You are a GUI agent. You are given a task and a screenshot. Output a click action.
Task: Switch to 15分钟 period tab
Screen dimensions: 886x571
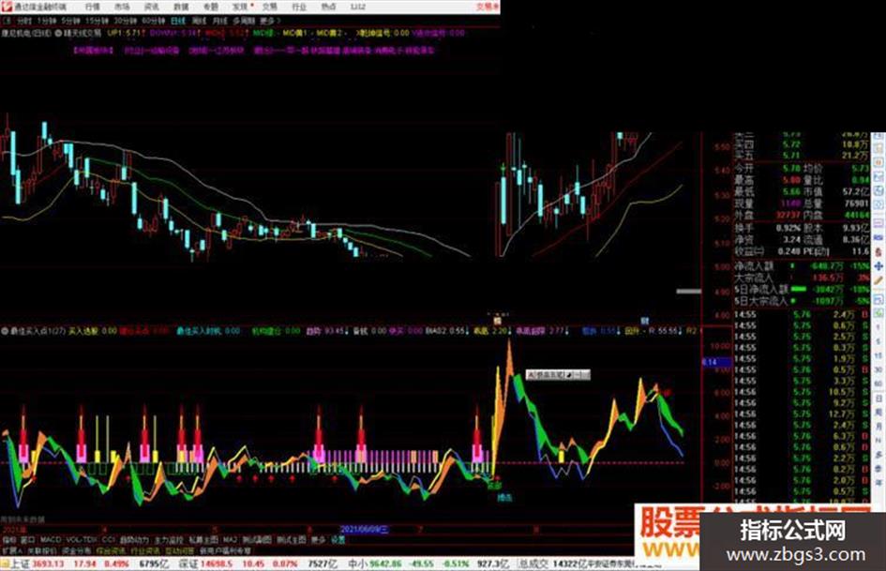click(x=97, y=21)
